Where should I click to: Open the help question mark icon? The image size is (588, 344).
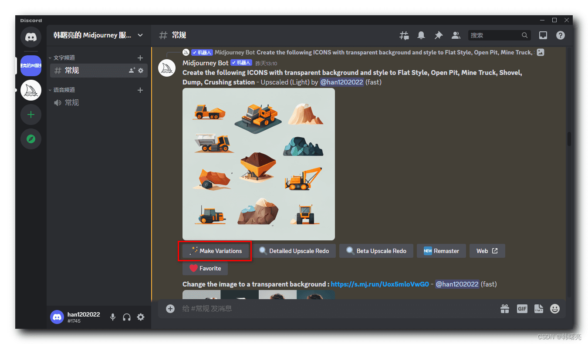click(561, 35)
